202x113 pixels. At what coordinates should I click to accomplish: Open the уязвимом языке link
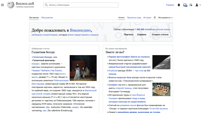click(128, 105)
